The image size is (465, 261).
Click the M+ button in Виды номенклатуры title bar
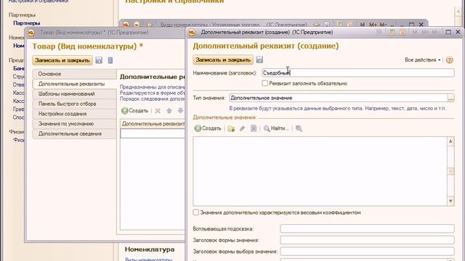373,25
